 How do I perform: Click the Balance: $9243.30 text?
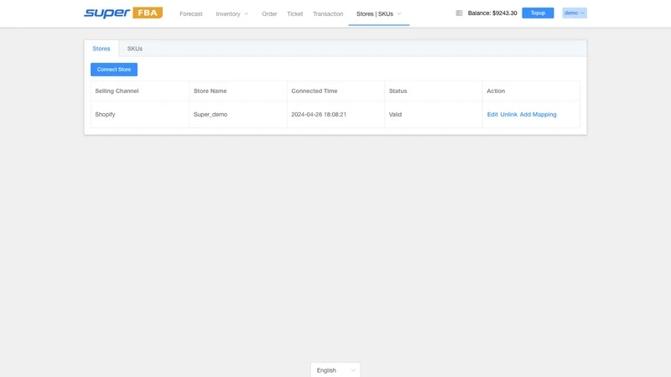coord(492,13)
